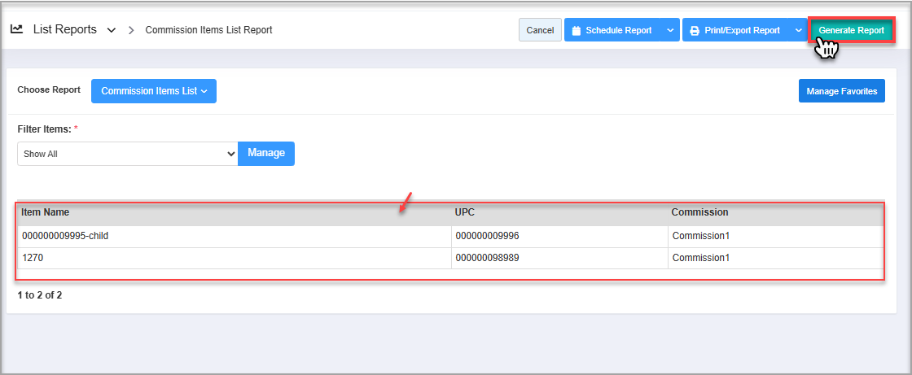This screenshot has height=375, width=912.
Task: Click the Manage button beside the filter
Action: click(266, 153)
